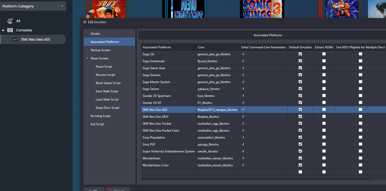The height and width of the screenshot is (191, 386).
Task: Enable Extract ROMs for Sega Dreamcast
Action: tap(324, 61)
